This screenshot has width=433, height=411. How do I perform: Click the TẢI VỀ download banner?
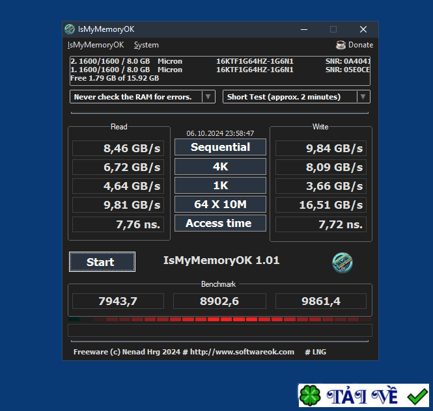coord(364,395)
